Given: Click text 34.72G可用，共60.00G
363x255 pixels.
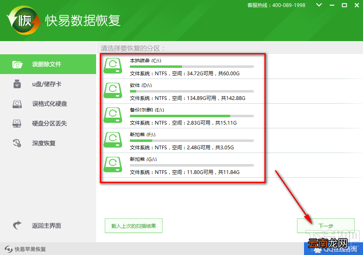Looking at the screenshot, I should [213, 73].
